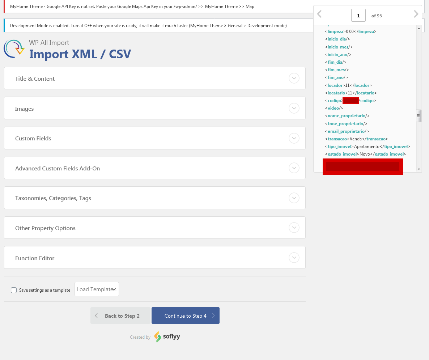Click inside the record number field
Viewport: 429px width, 360px height.
(x=358, y=16)
